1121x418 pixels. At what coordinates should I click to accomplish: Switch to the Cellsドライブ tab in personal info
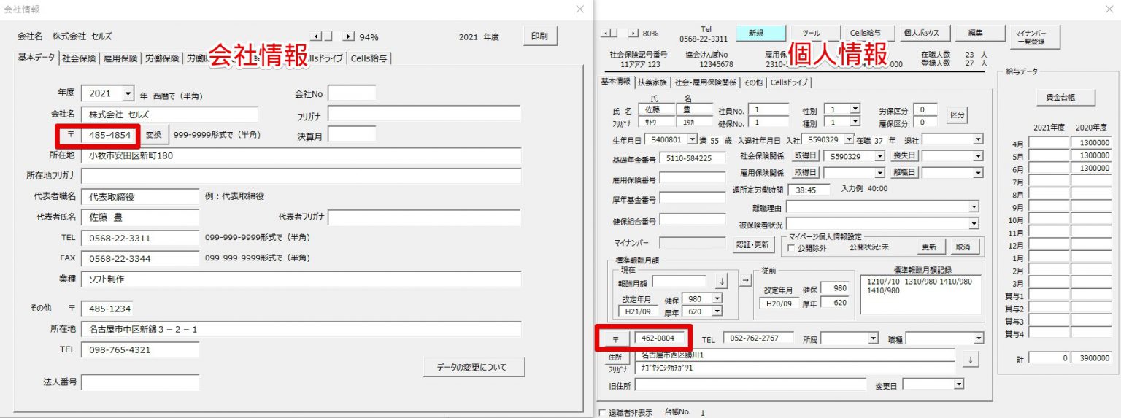click(x=789, y=82)
